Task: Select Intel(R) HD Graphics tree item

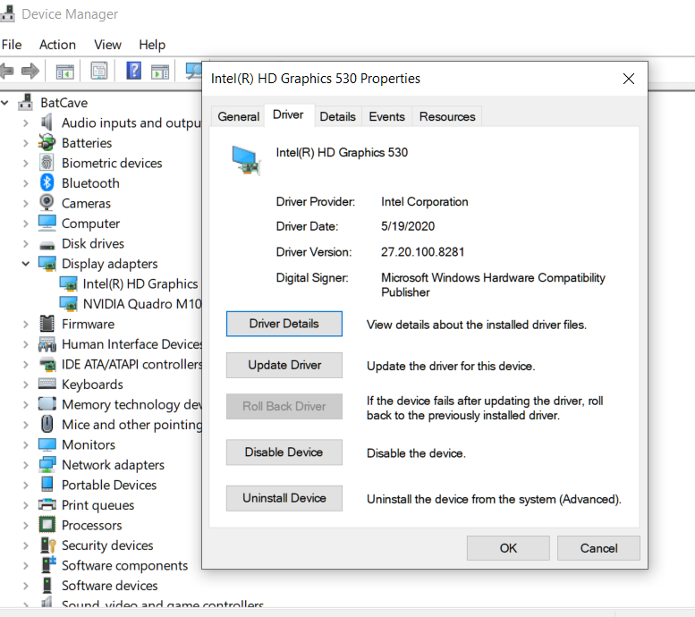Action: click(130, 283)
